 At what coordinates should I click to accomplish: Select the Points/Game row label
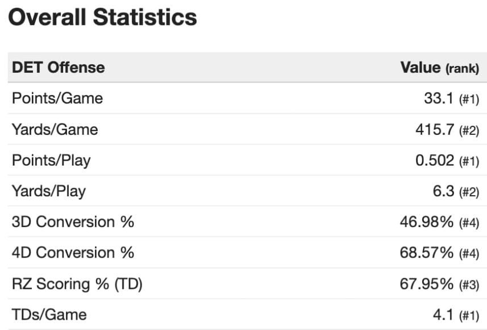point(57,98)
